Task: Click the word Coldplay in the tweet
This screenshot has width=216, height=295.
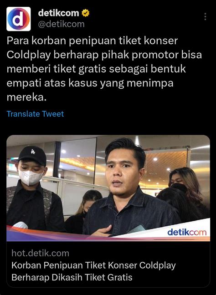Action: pos(29,55)
